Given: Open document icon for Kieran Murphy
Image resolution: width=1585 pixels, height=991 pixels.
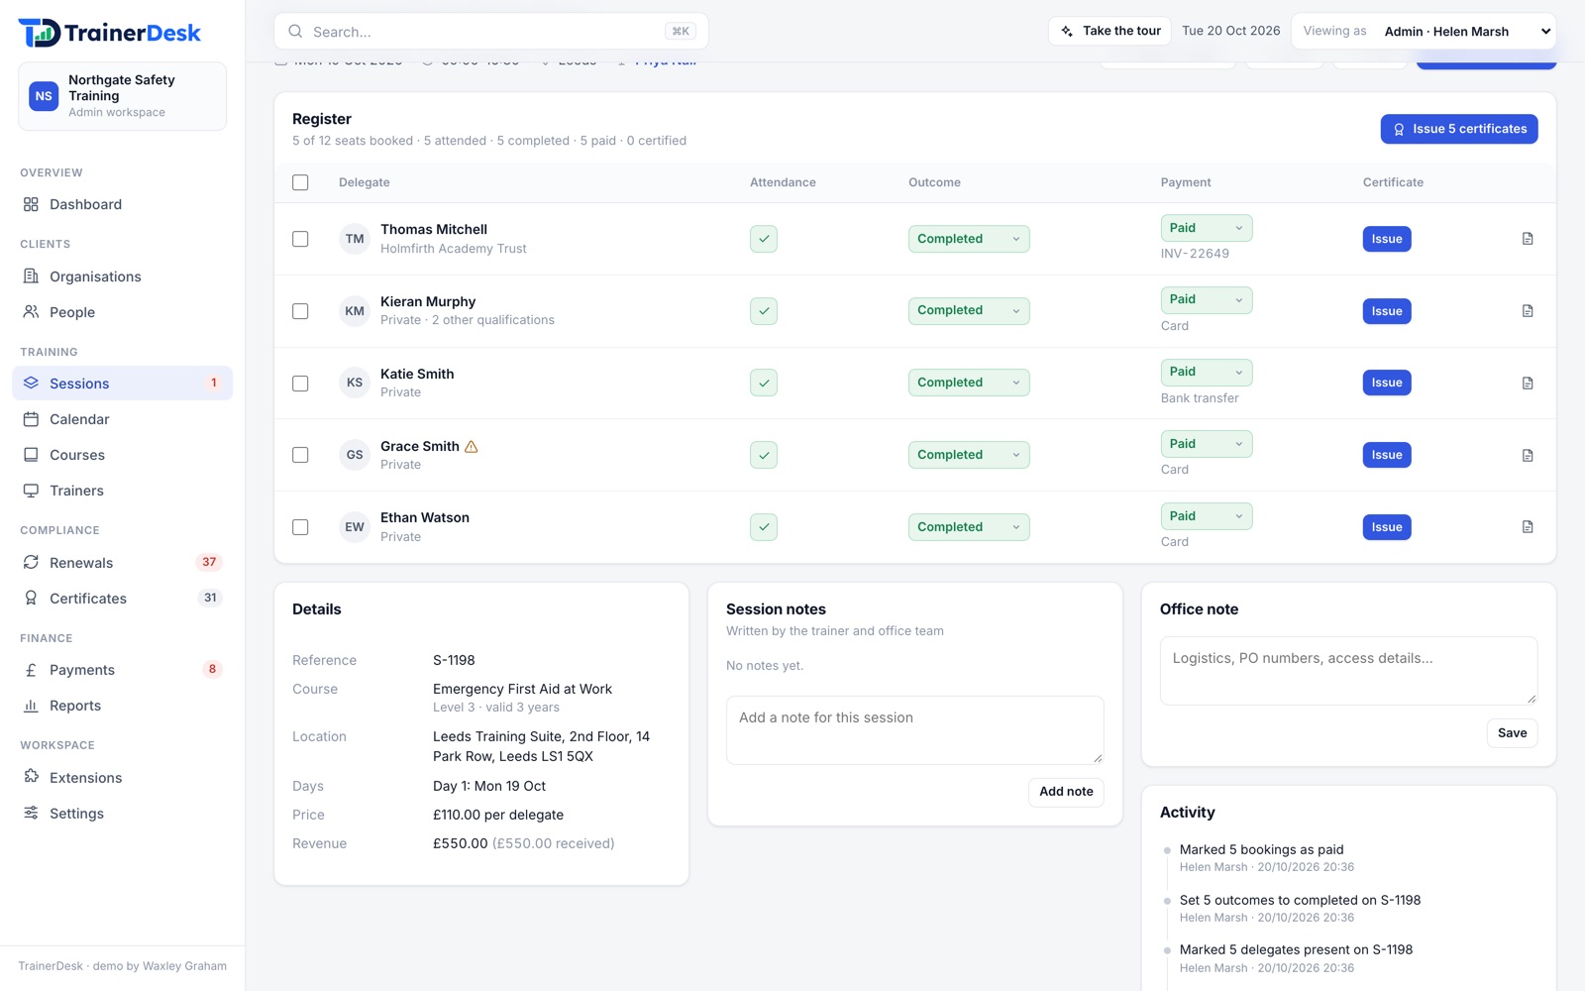Looking at the screenshot, I should (1528, 311).
